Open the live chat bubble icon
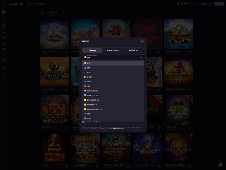 221,165
